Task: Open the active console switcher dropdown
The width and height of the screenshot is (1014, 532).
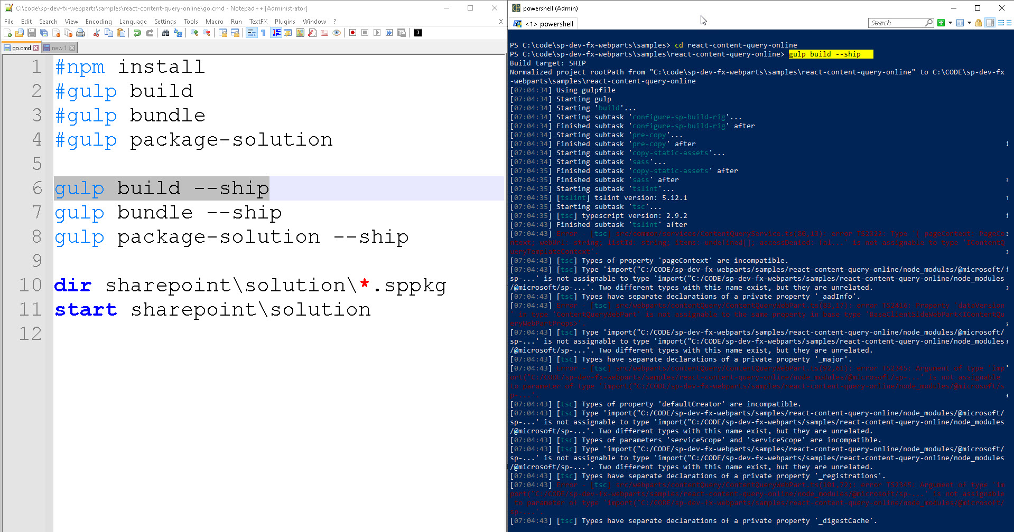Action: 969,23
